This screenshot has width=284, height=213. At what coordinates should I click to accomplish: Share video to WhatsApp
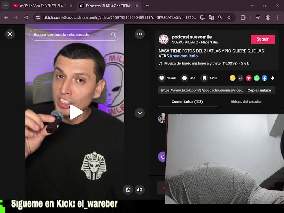click(x=257, y=78)
